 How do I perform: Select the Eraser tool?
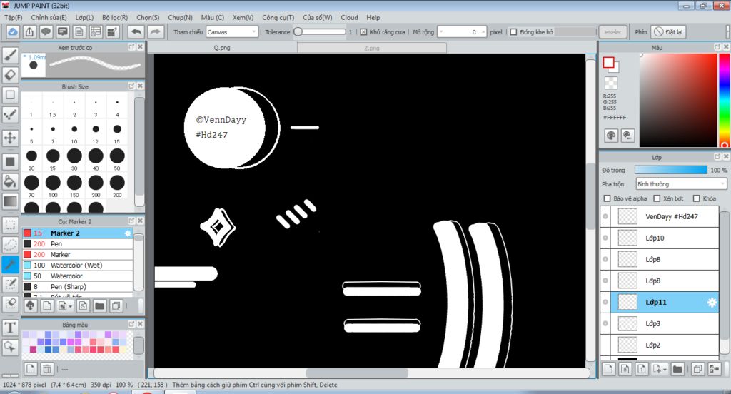click(x=10, y=75)
